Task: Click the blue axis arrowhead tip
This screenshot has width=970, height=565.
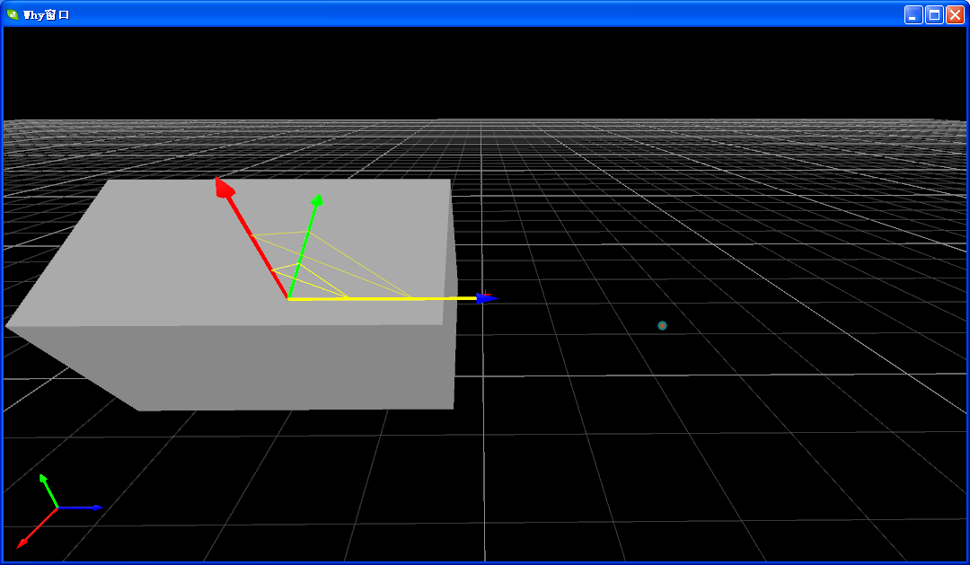Action: (488, 298)
